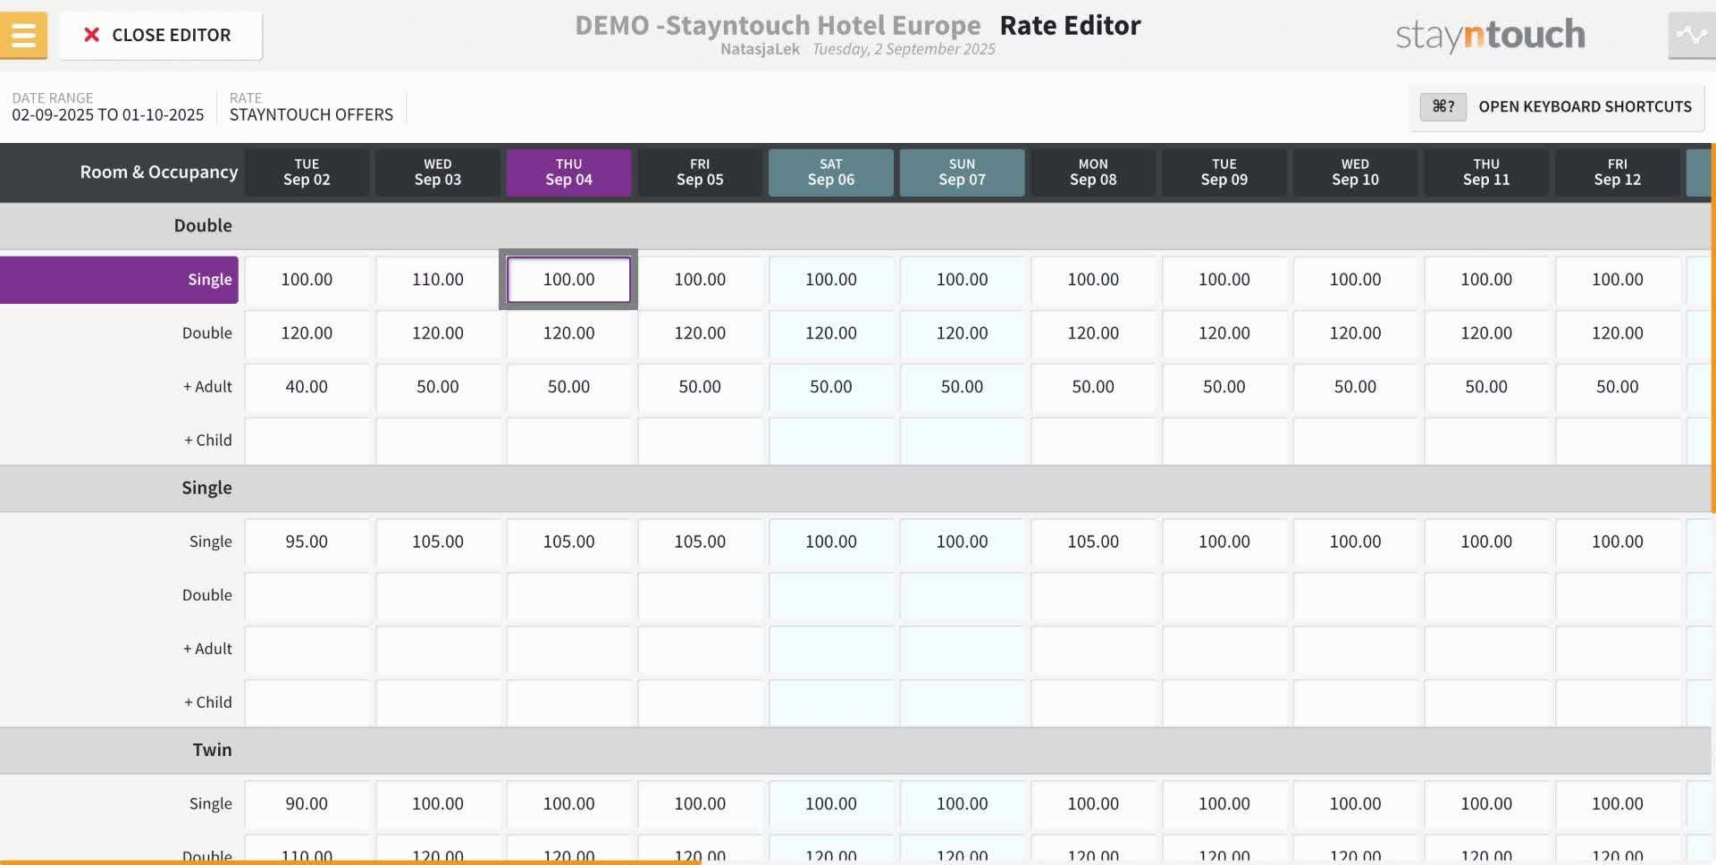Click the Single row label under Twin room

[x=211, y=803]
